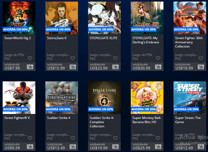Click the AHORRA UN 55% discount badge
The height and width of the screenshot is (152, 208).
[58, 109]
